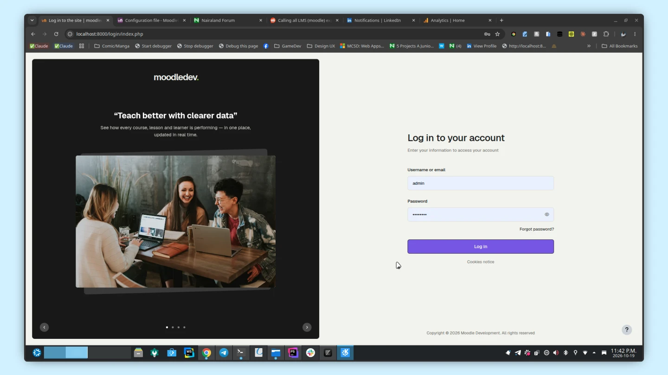Image resolution: width=668 pixels, height=375 pixels.
Task: Open the Comic/Manga bookmark folder
Action: (112, 46)
